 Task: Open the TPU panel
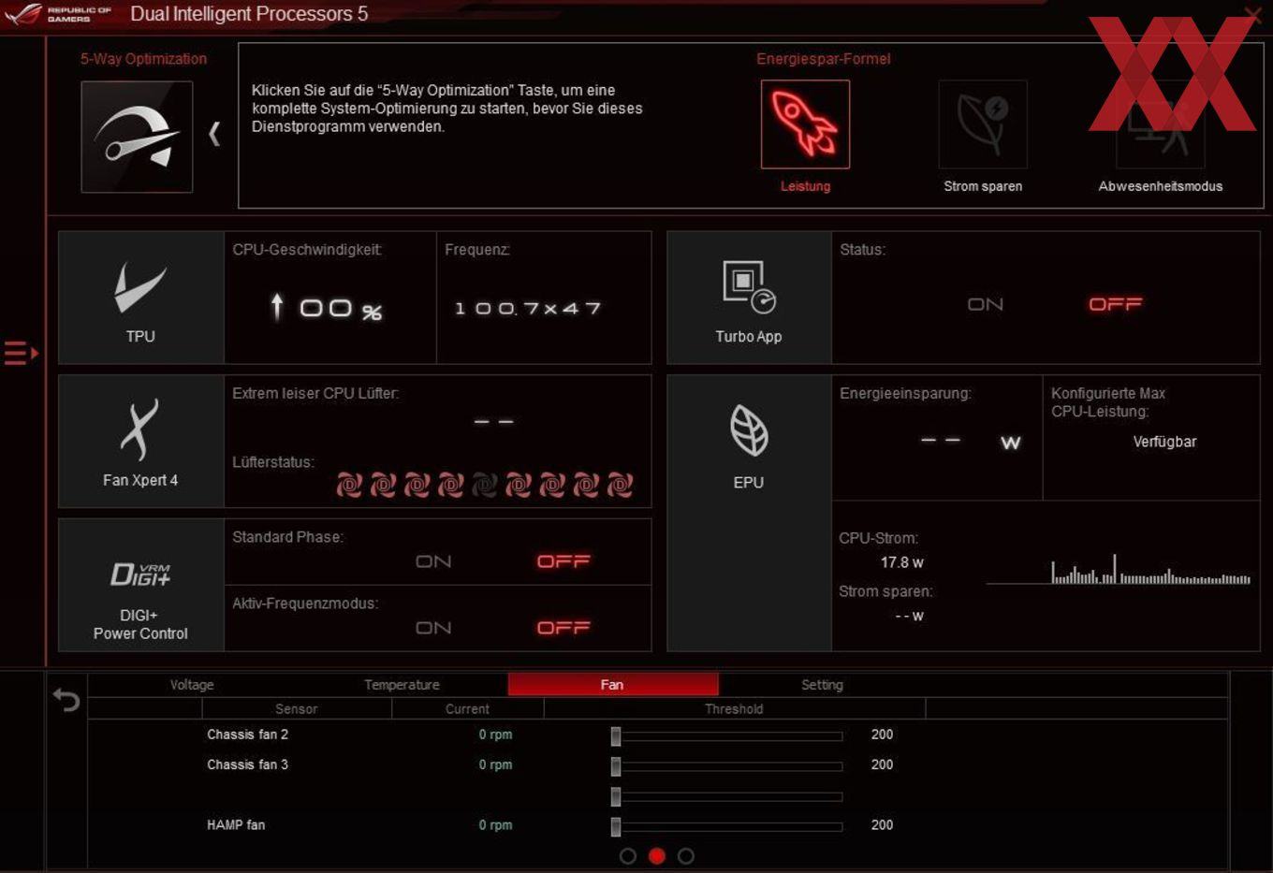coord(140,298)
